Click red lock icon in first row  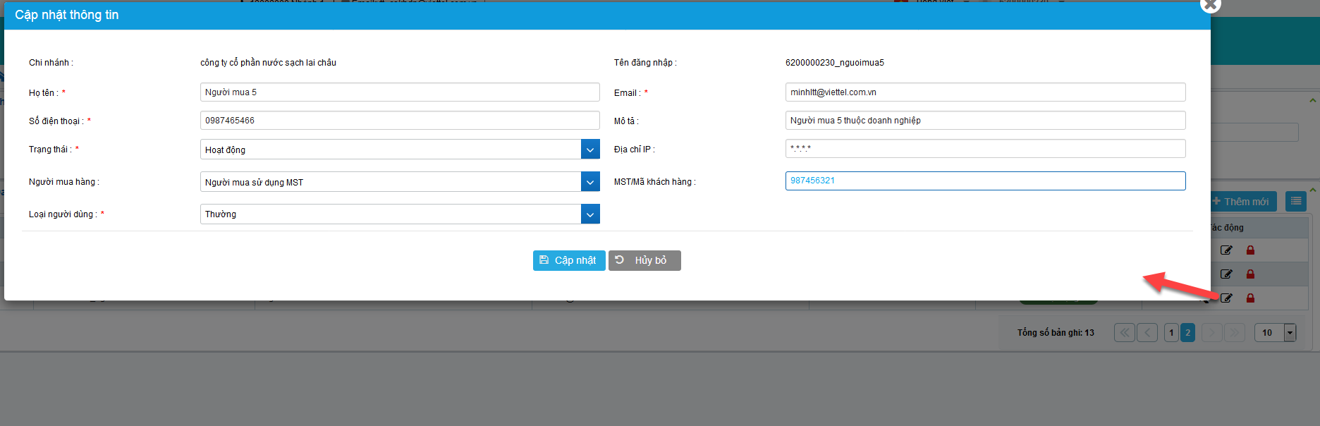[x=1250, y=250]
